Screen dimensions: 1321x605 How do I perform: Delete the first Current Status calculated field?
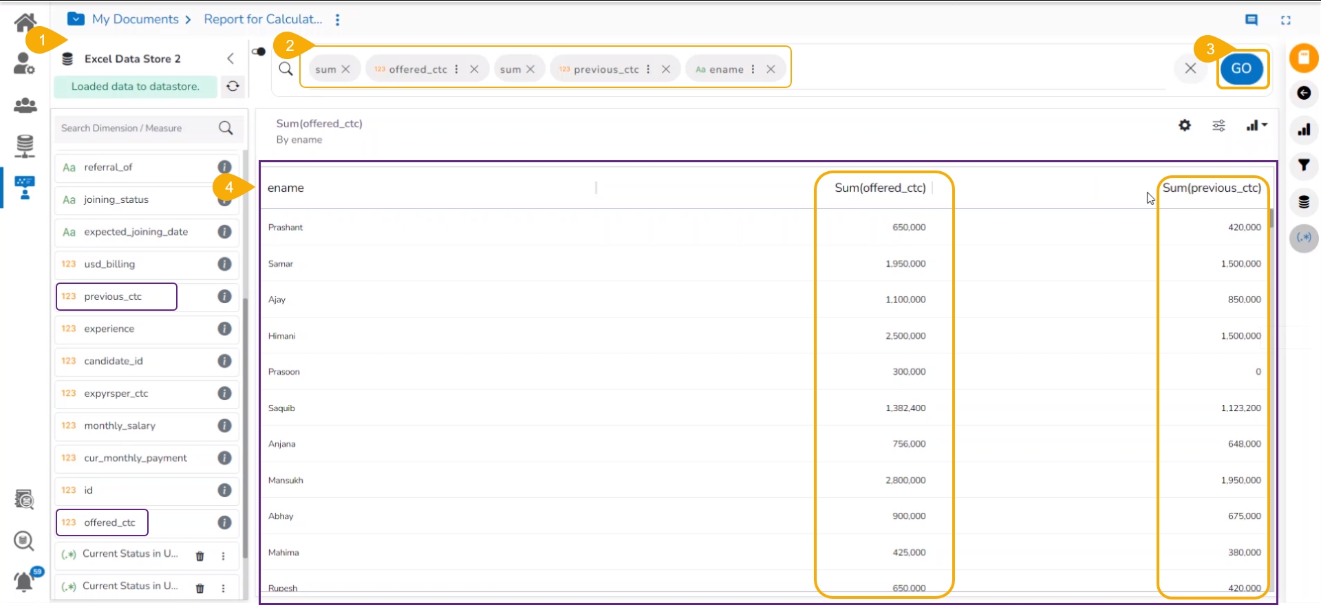pyautogui.click(x=200, y=555)
